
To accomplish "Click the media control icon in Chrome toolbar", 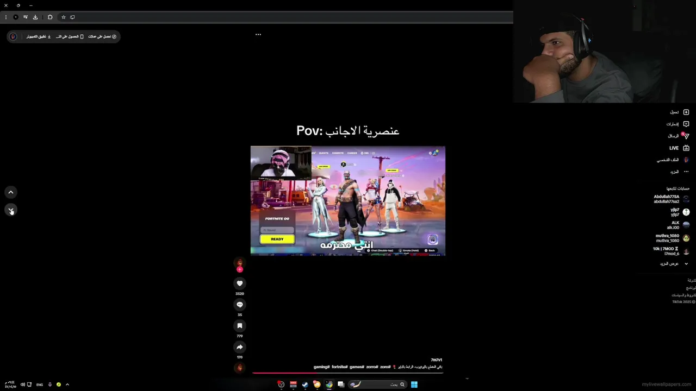I will tap(26, 17).
